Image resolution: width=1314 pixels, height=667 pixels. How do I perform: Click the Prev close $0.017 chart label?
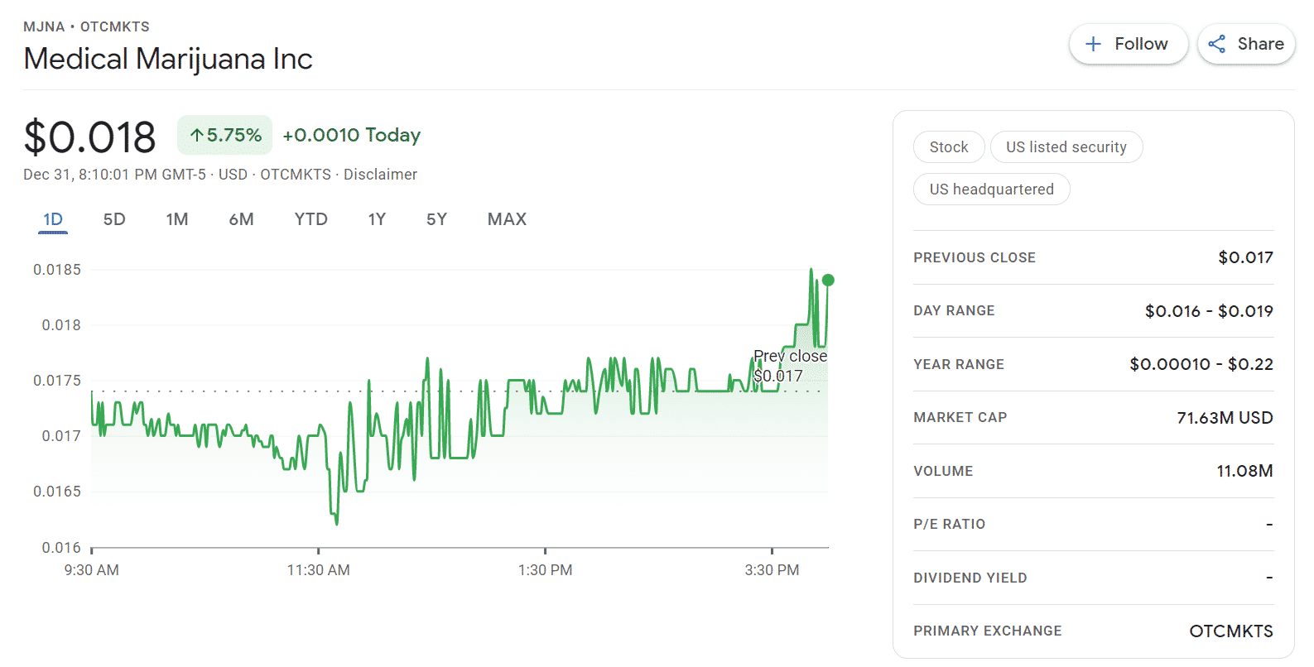pos(789,366)
